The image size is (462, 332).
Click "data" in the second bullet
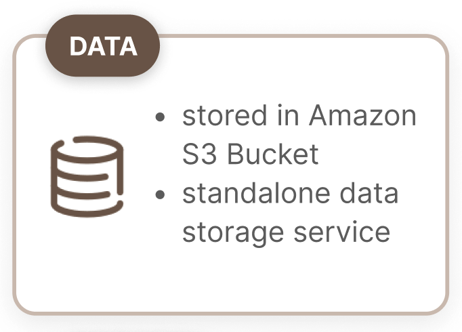pos(371,194)
